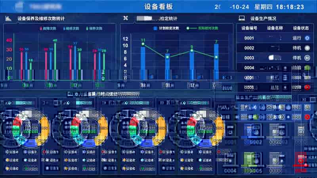
Task: Click the 设备生产情况 panel title
Action: click(x=263, y=19)
